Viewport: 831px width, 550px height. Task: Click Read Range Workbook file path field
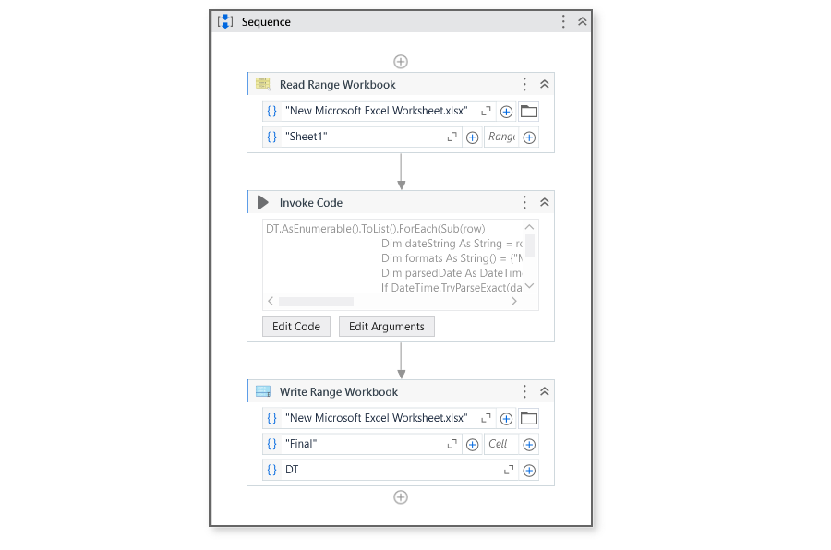tap(377, 111)
